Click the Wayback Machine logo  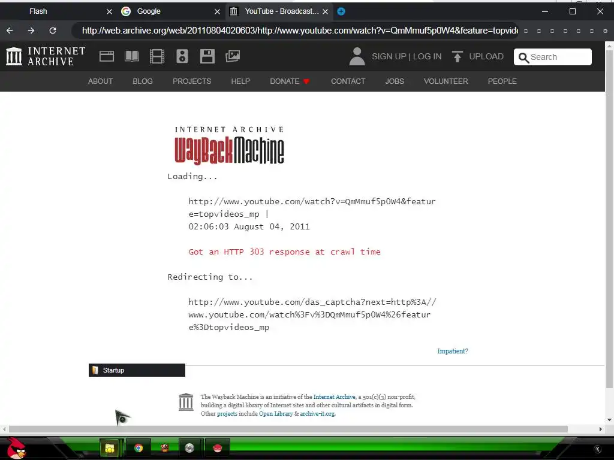coord(229,145)
